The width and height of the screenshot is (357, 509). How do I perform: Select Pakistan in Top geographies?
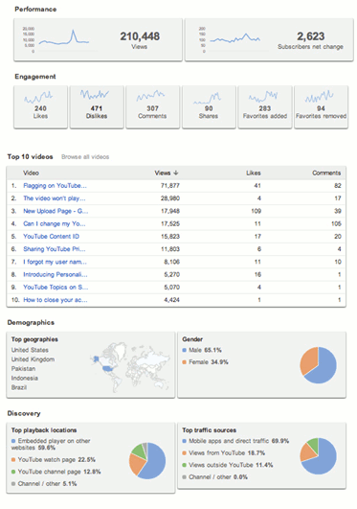pyautogui.click(x=23, y=369)
